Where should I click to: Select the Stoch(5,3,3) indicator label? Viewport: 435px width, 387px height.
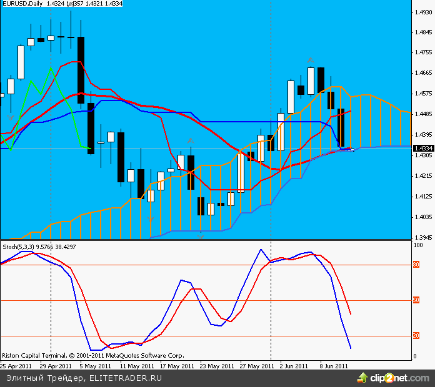[17, 247]
